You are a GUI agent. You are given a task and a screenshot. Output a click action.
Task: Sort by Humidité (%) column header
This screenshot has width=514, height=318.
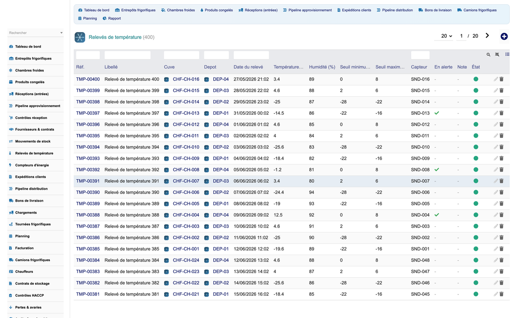322,67
